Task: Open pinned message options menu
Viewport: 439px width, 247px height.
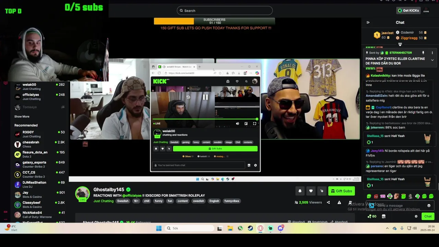Action: pos(432,53)
